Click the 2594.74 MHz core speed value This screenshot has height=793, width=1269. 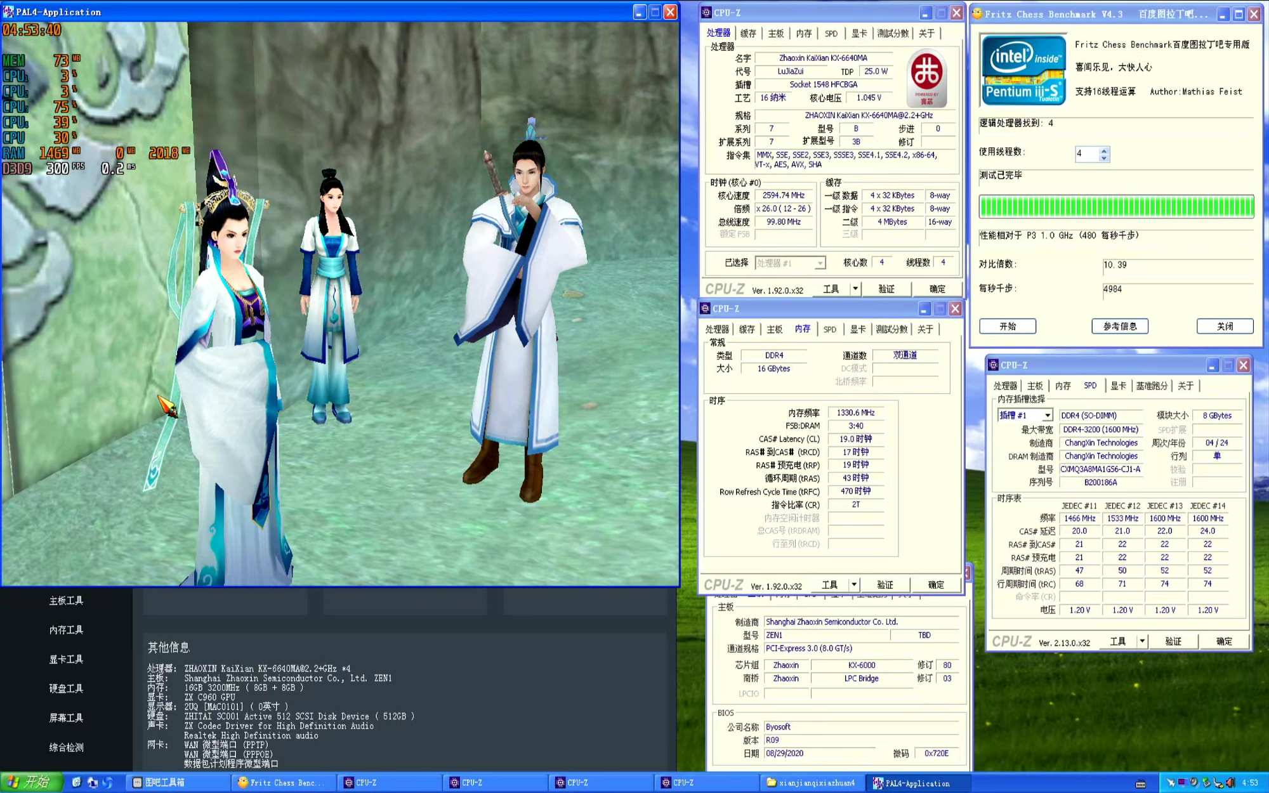point(784,195)
